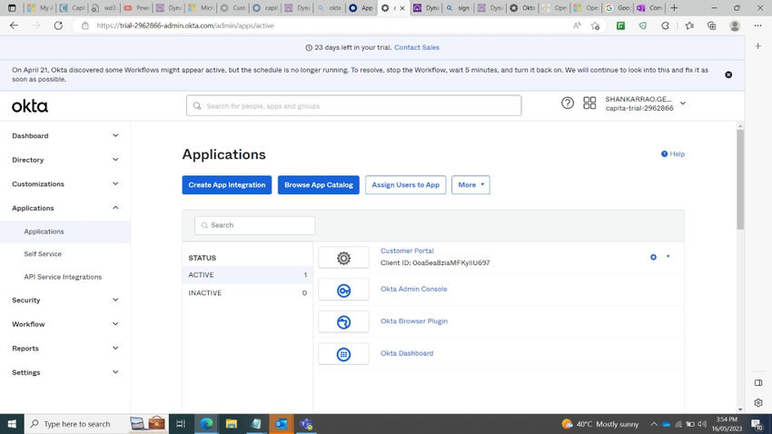Screen dimensions: 772x434
Task: Open the help question mark icon in header
Action: (x=567, y=103)
